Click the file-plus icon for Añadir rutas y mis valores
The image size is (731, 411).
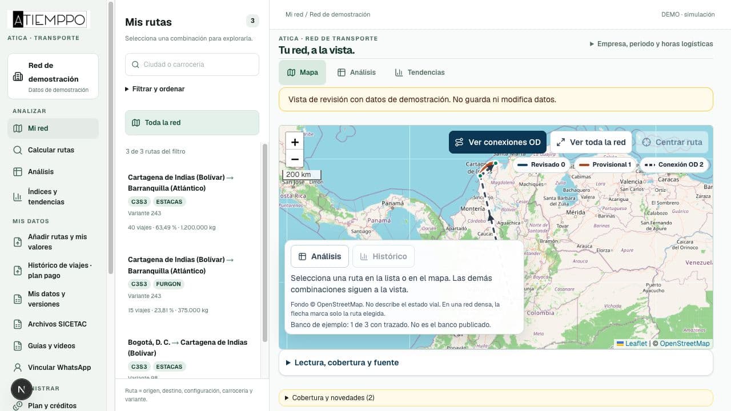[x=18, y=242]
